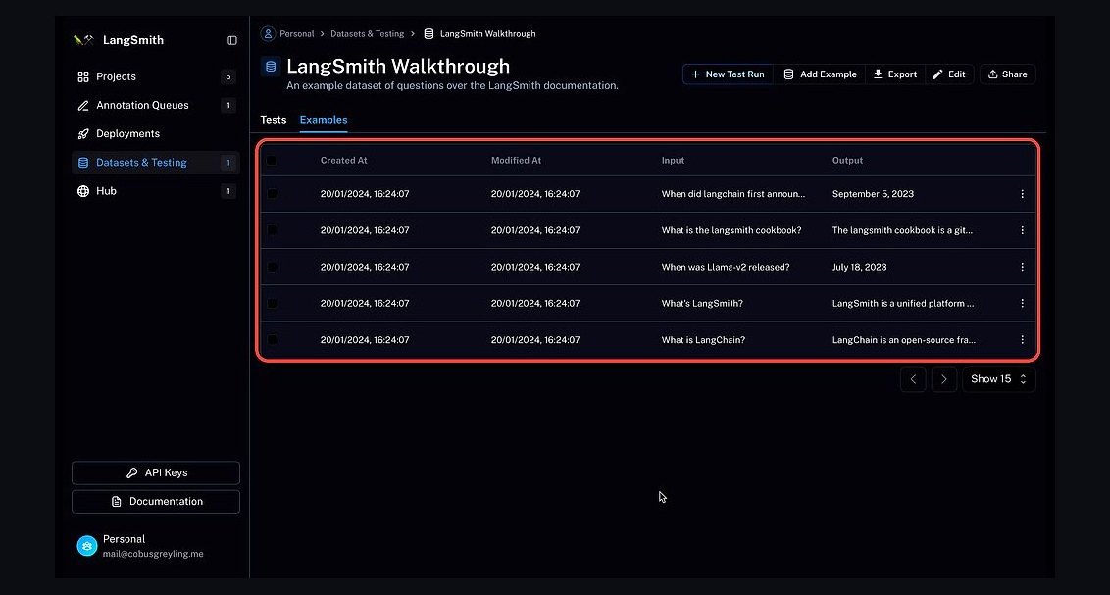Click the mail@cobusgreyling.me account text
Image resolution: width=1110 pixels, height=595 pixels.
point(153,554)
